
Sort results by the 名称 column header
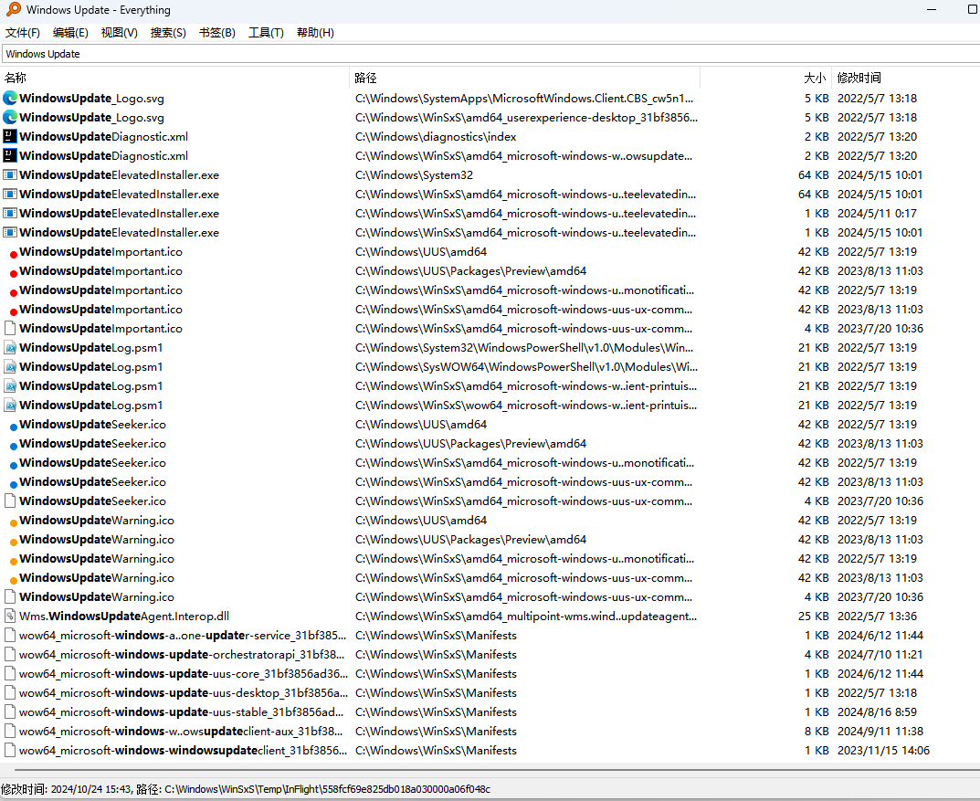coord(174,78)
